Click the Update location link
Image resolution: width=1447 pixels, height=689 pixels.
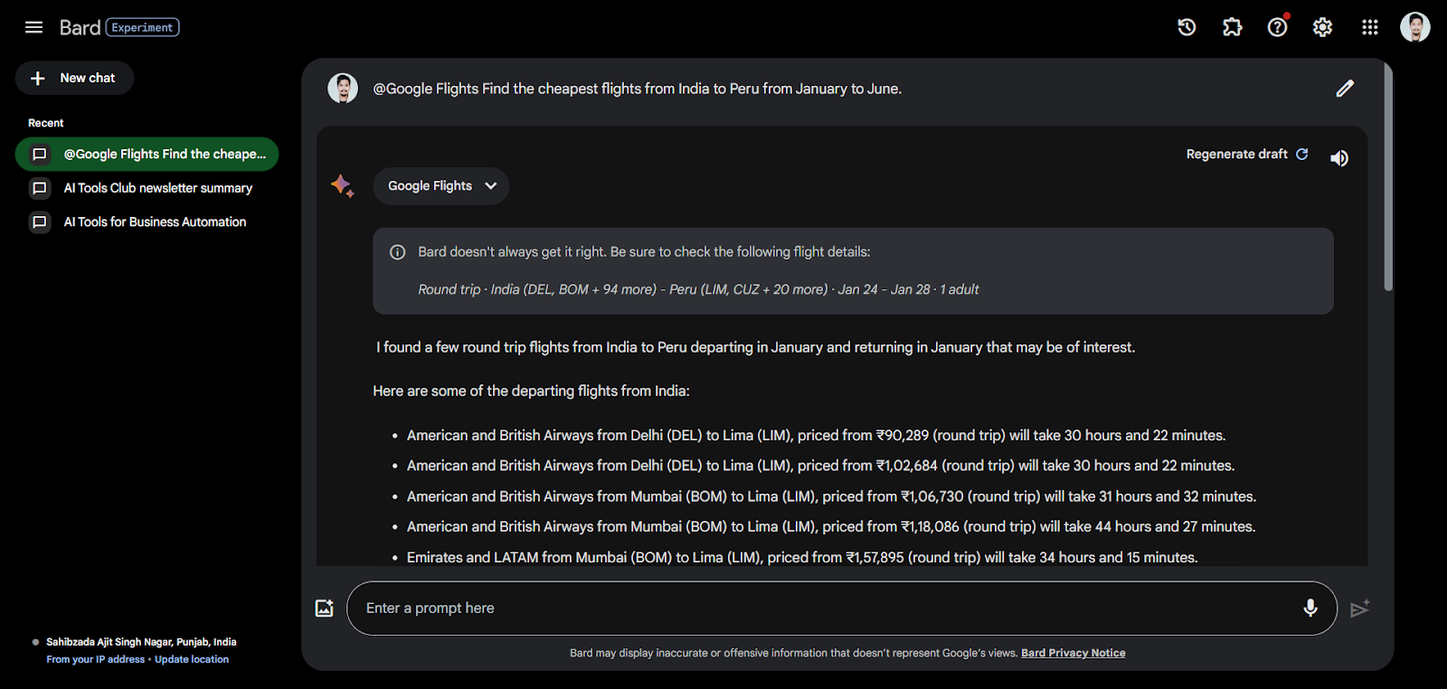192,659
